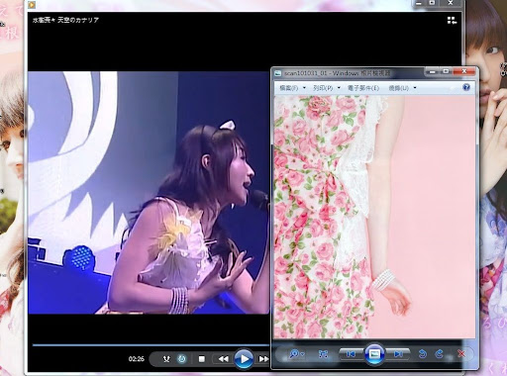The height and width of the screenshot is (376, 507).
Task: Stop the video playback
Action: [x=202, y=358]
